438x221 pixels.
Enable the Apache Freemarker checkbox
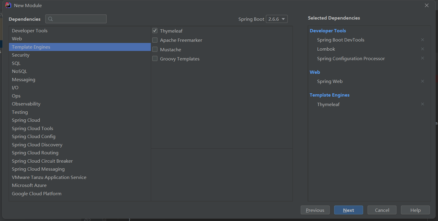pos(155,40)
